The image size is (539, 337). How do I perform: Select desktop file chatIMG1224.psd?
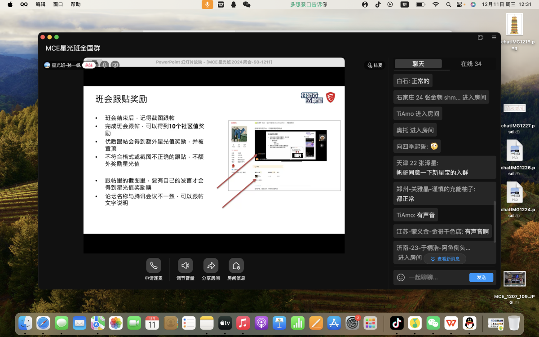(514, 200)
